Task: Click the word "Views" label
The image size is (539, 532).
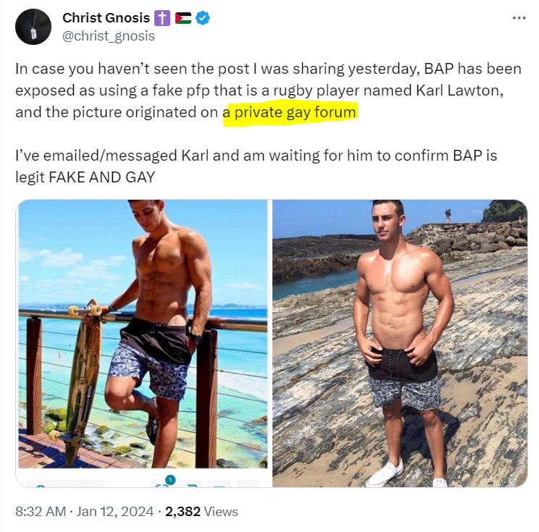Action: (221, 511)
